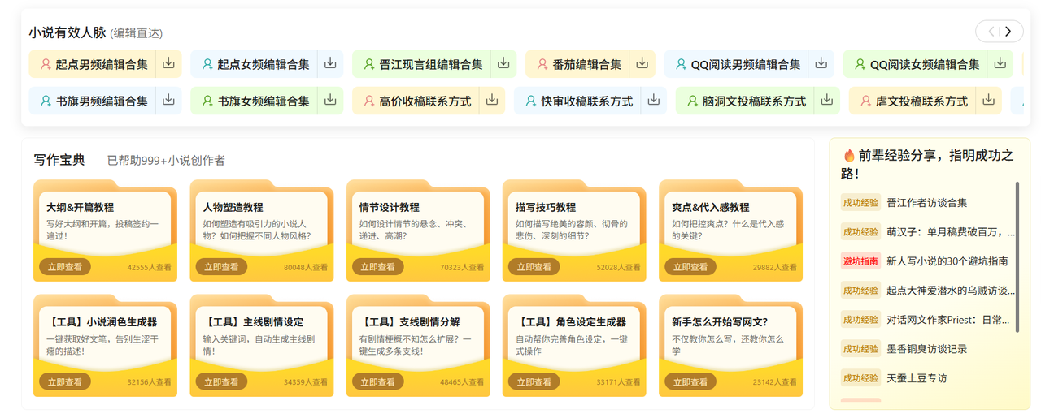Click download icon beside 书旗女频编辑合集
Image resolution: width=1041 pixels, height=418 pixels.
click(331, 100)
